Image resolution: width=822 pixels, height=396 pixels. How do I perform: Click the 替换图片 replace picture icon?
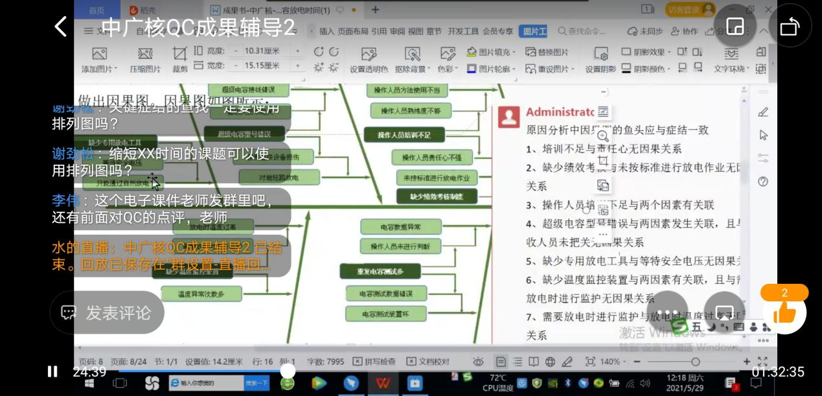[547, 52]
